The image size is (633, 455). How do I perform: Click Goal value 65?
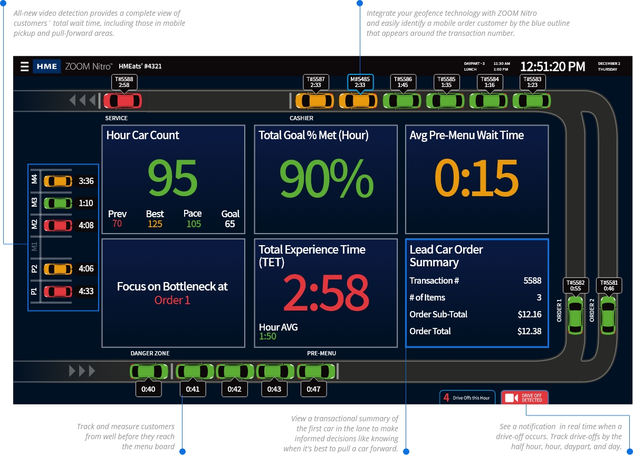coord(230,224)
